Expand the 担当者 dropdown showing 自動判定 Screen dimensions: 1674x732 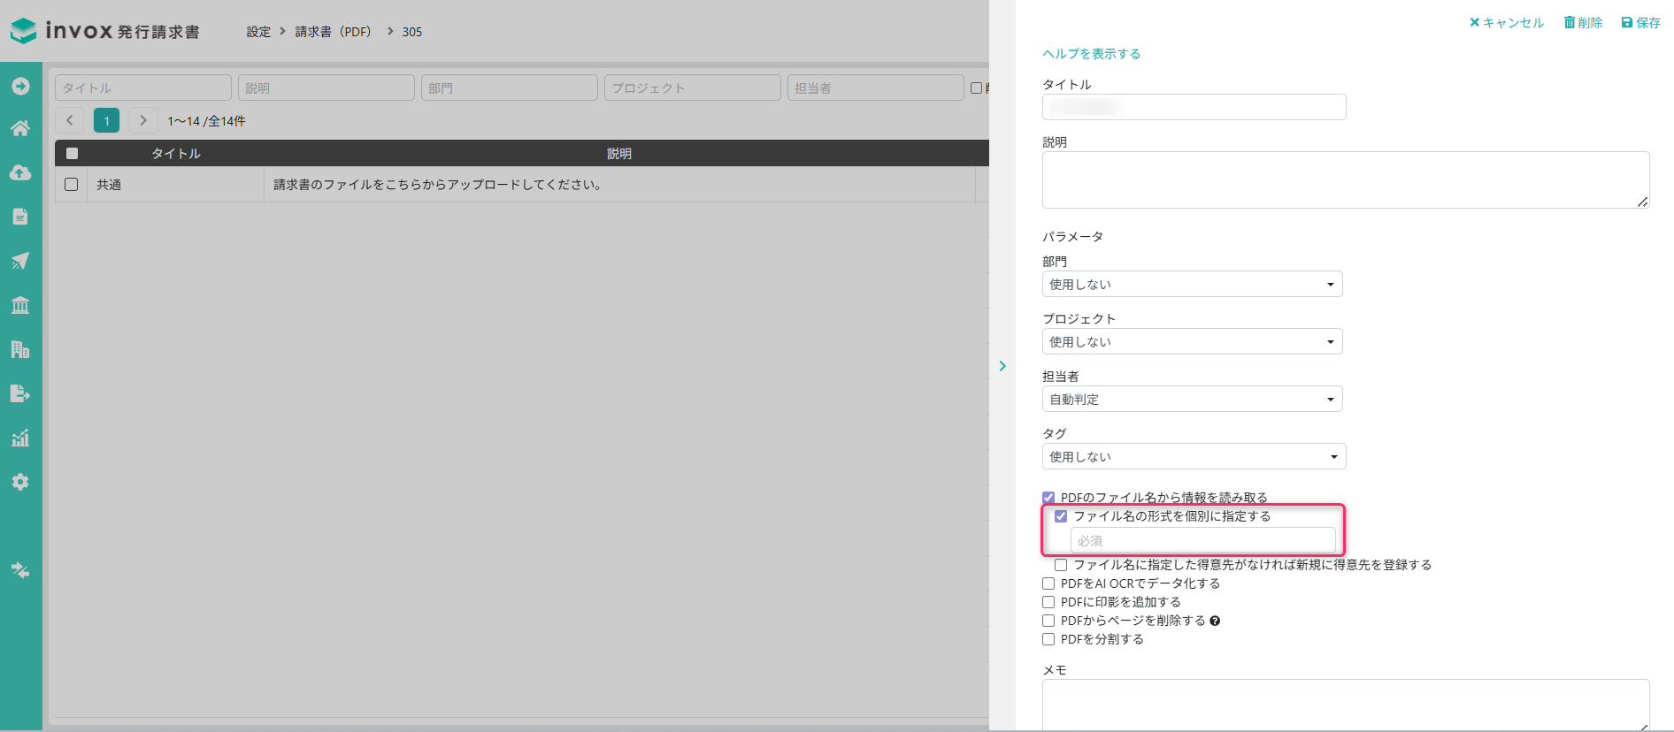tap(1192, 399)
